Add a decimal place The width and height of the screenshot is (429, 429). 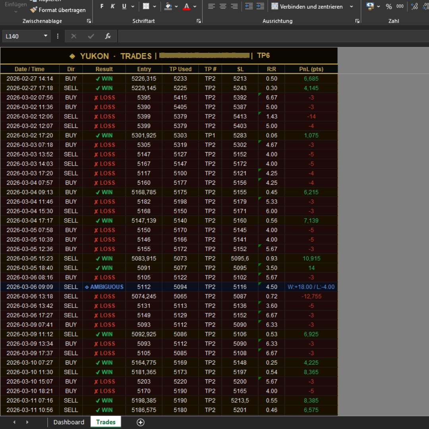click(x=414, y=6)
